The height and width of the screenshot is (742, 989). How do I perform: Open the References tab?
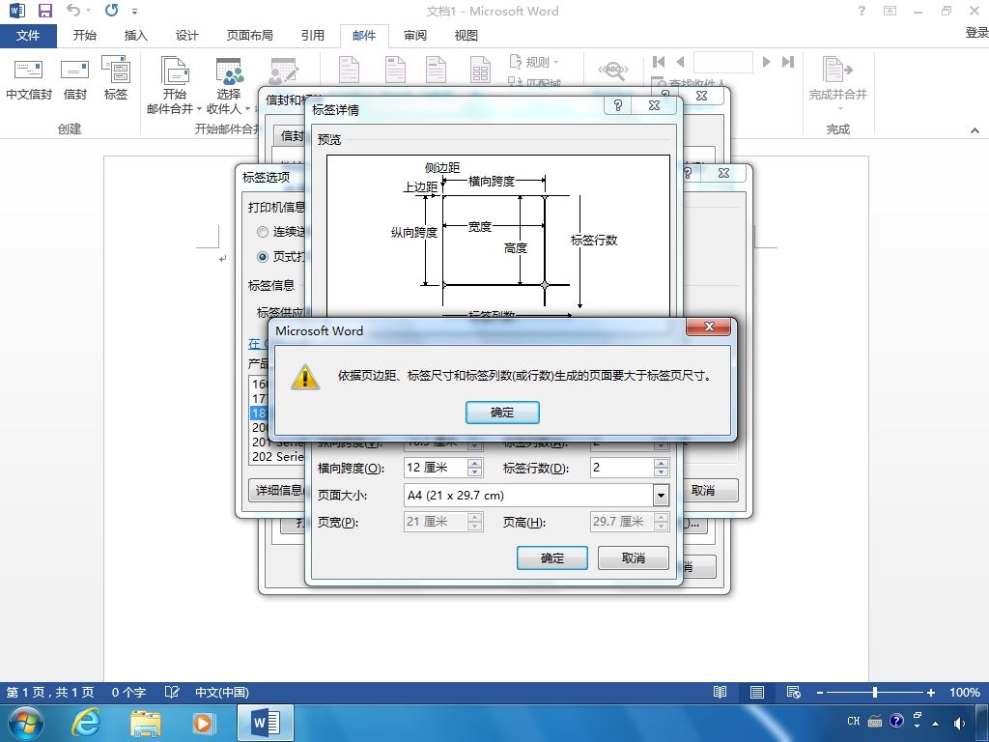tap(312, 36)
